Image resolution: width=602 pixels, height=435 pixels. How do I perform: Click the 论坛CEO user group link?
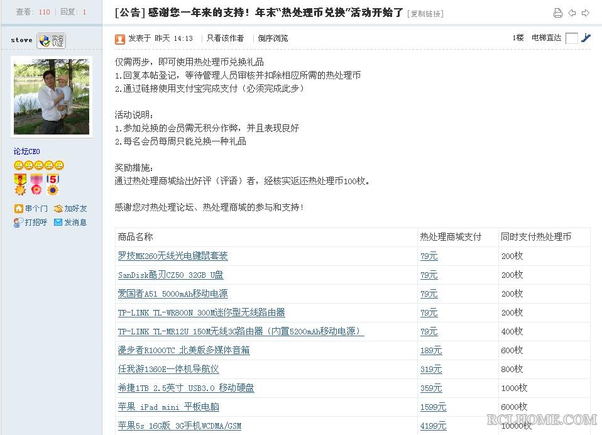point(27,151)
